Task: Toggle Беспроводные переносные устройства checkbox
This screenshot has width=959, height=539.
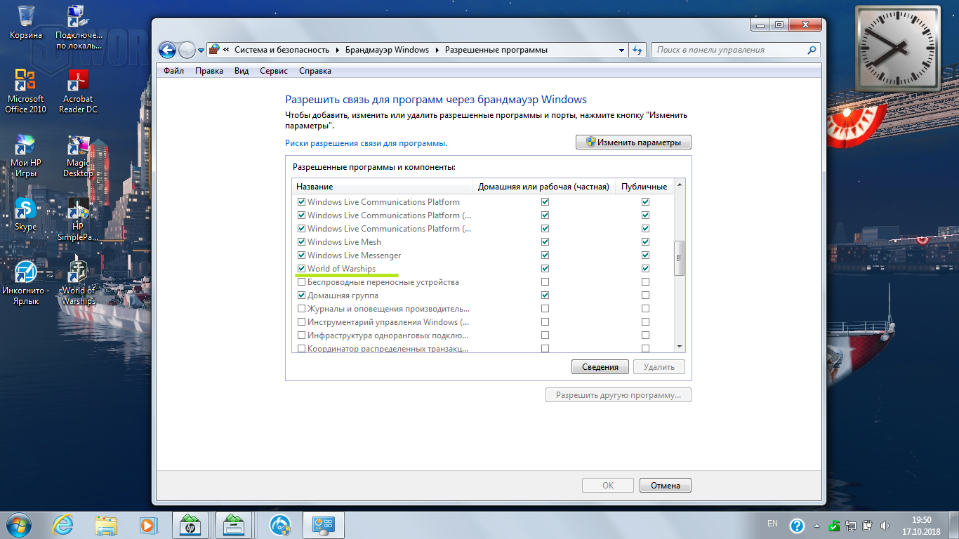Action: tap(301, 282)
